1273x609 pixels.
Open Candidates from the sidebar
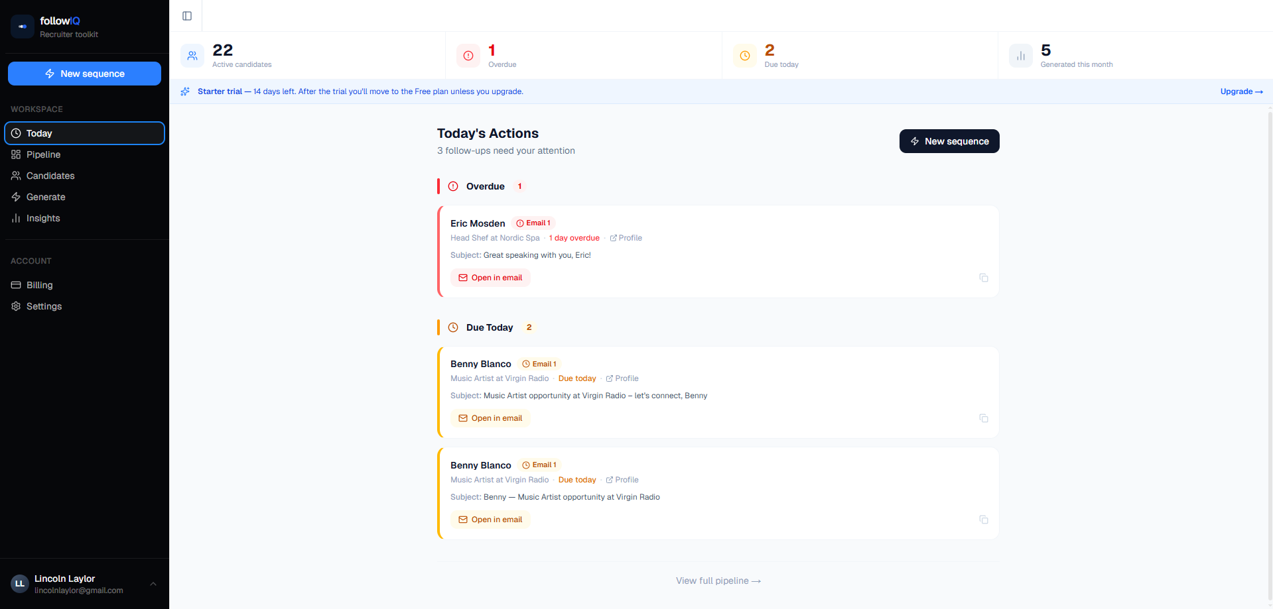tap(84, 176)
